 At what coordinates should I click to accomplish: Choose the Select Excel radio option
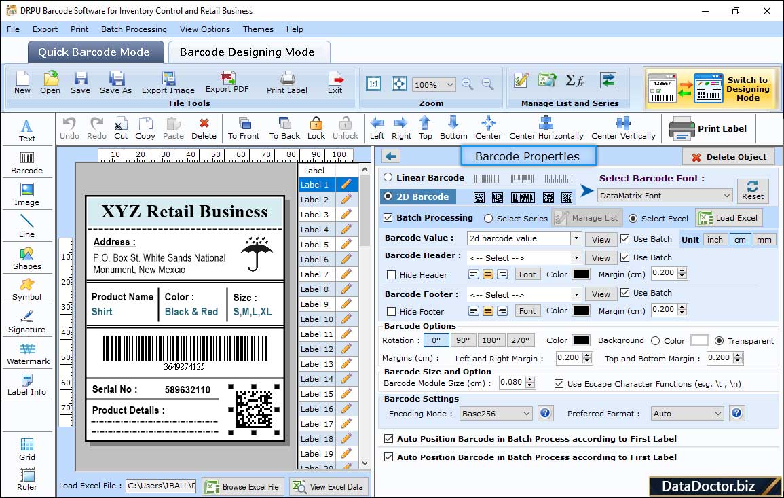coord(633,219)
